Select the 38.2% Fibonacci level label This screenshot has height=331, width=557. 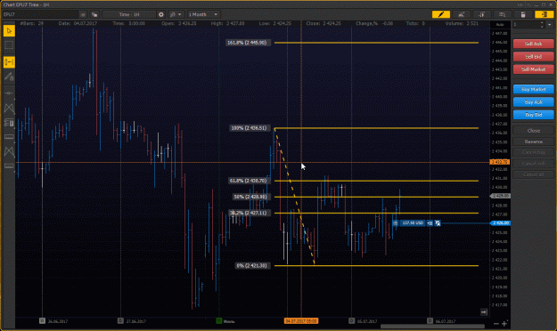pos(249,213)
